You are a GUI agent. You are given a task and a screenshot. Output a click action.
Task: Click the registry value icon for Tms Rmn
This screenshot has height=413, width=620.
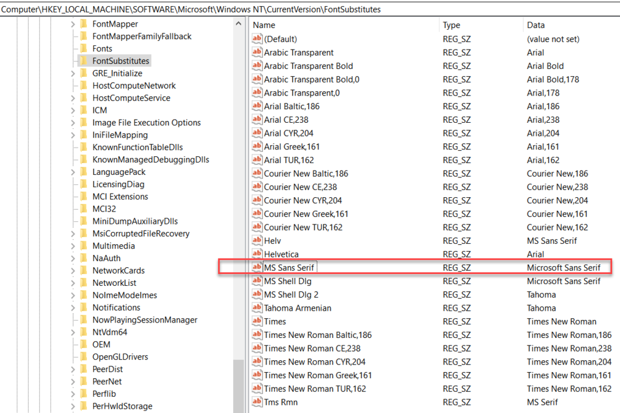[x=257, y=402]
